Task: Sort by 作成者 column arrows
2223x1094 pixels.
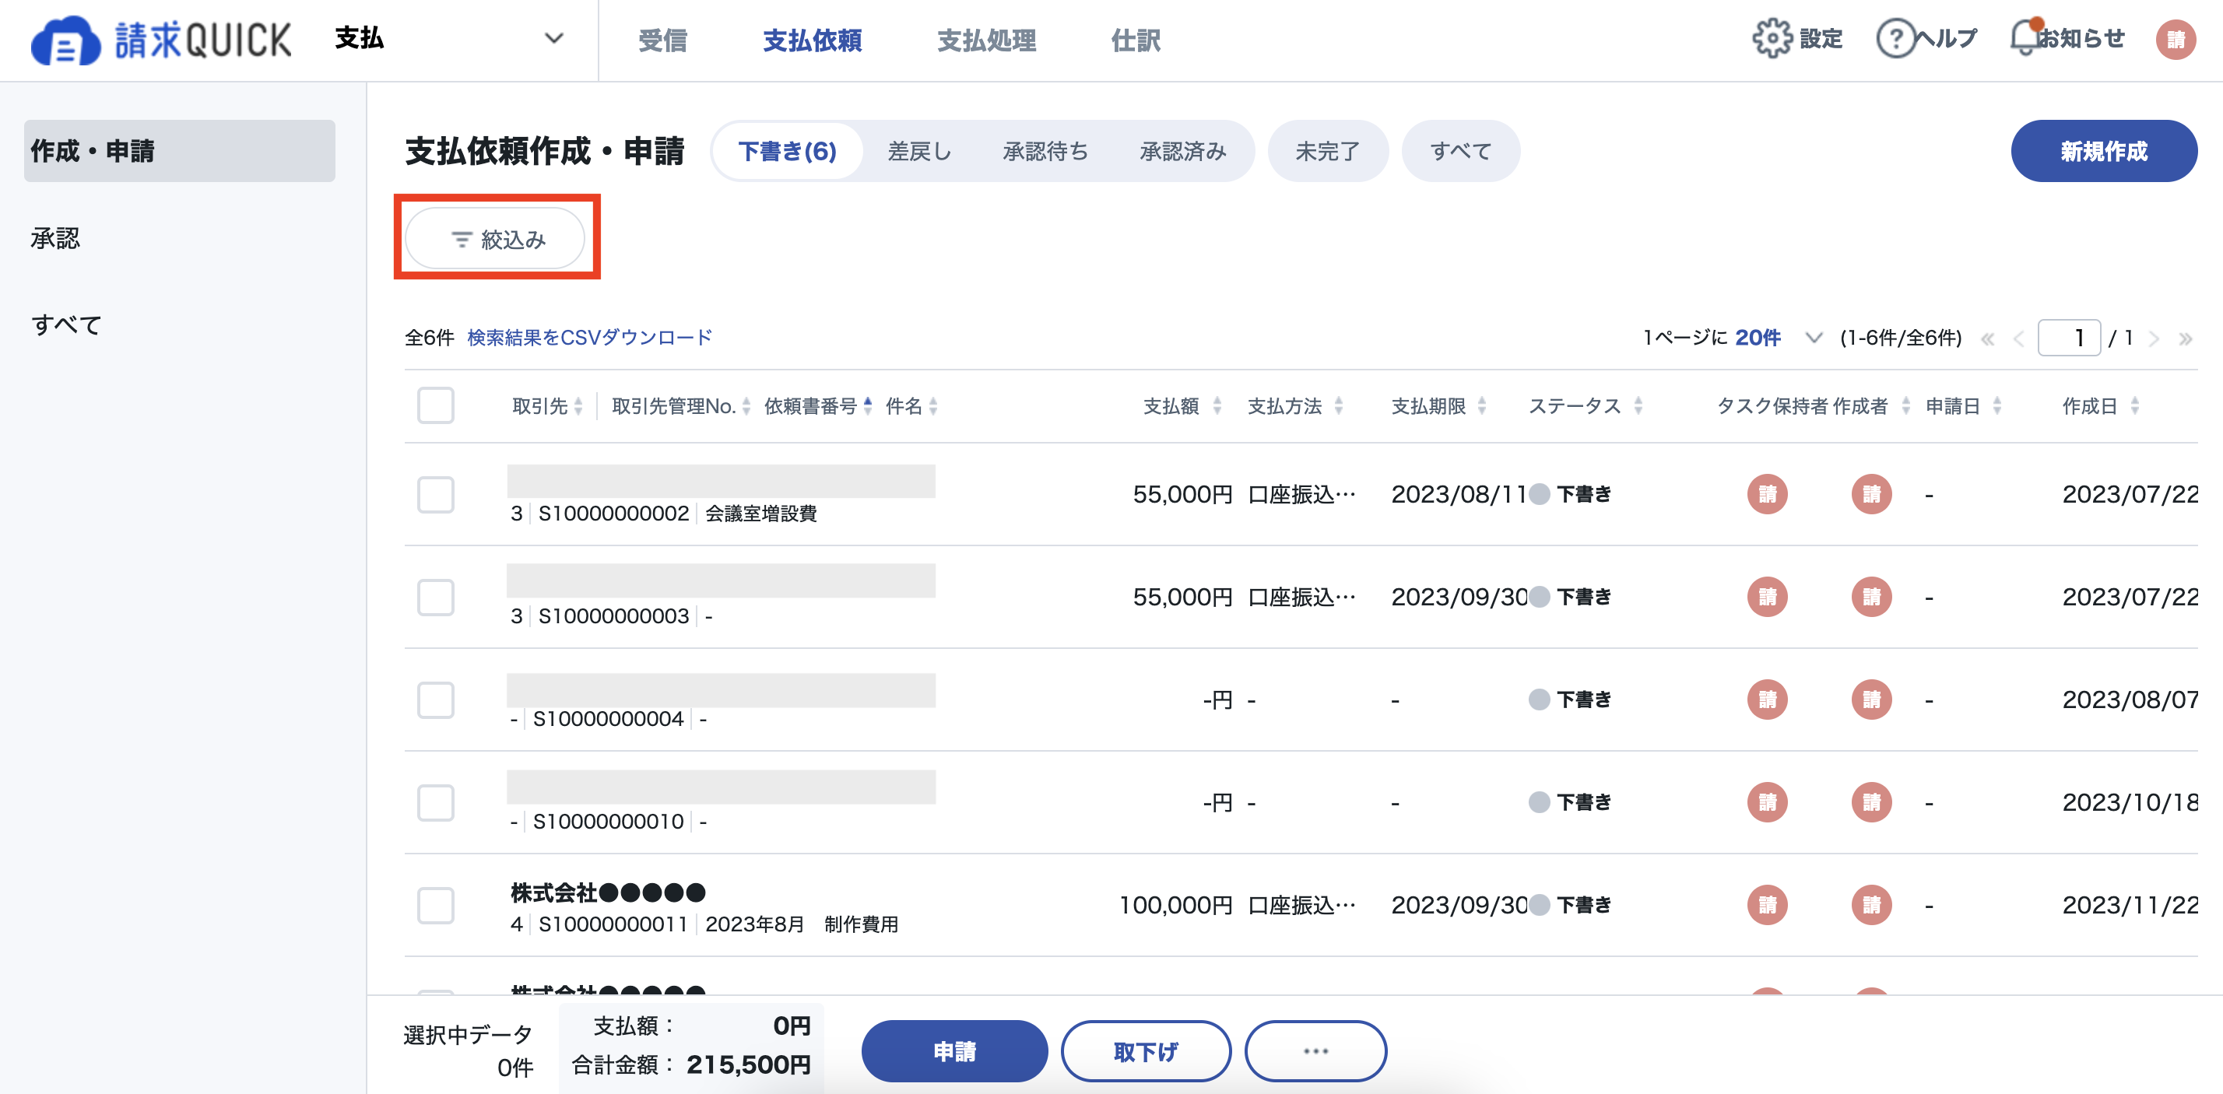Action: [1905, 406]
